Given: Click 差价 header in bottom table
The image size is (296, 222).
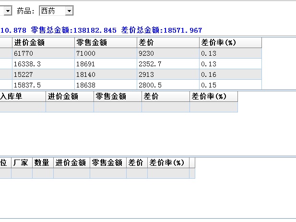Looking at the screenshot, I should tap(137, 162).
